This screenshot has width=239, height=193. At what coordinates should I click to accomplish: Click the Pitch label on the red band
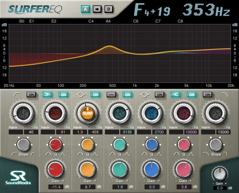click(60, 127)
